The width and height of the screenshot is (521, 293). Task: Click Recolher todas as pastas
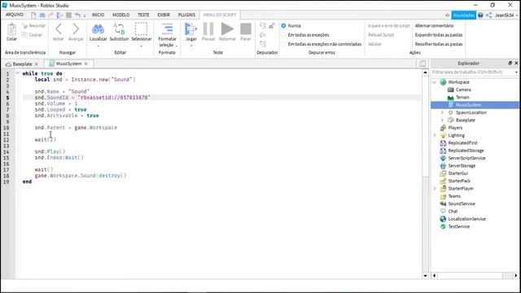(439, 44)
